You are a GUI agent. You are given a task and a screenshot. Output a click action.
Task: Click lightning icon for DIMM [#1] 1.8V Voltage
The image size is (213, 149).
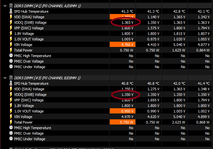pos(11,34)
